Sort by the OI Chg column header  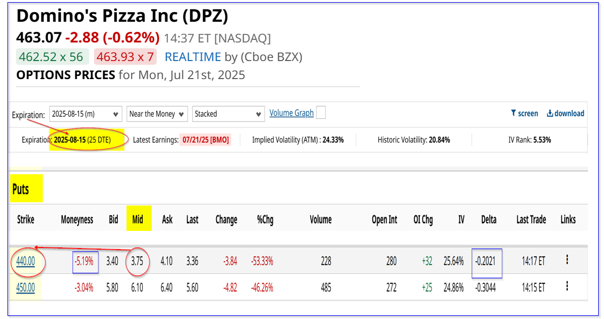click(423, 220)
